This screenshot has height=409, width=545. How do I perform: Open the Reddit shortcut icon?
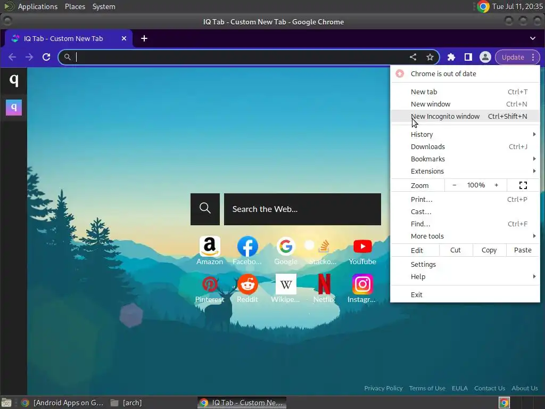pos(247,284)
